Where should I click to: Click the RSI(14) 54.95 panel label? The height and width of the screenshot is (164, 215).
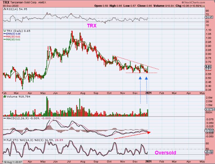pos(17,9)
